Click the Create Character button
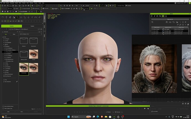This screenshot has height=119, width=191. click(26, 9)
